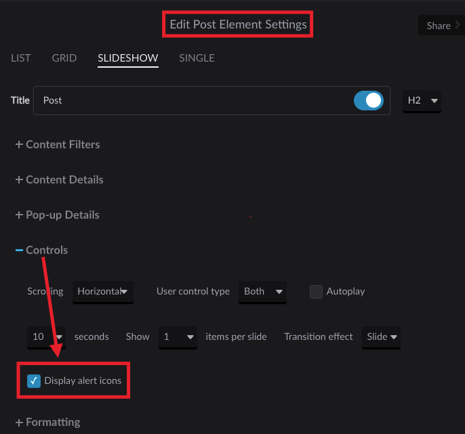Open the H2 heading level dropdown
The height and width of the screenshot is (434, 465).
click(x=422, y=101)
